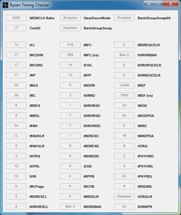Click the Cmd2t field showing 1T
This screenshot has height=215, width=181.
16,28
